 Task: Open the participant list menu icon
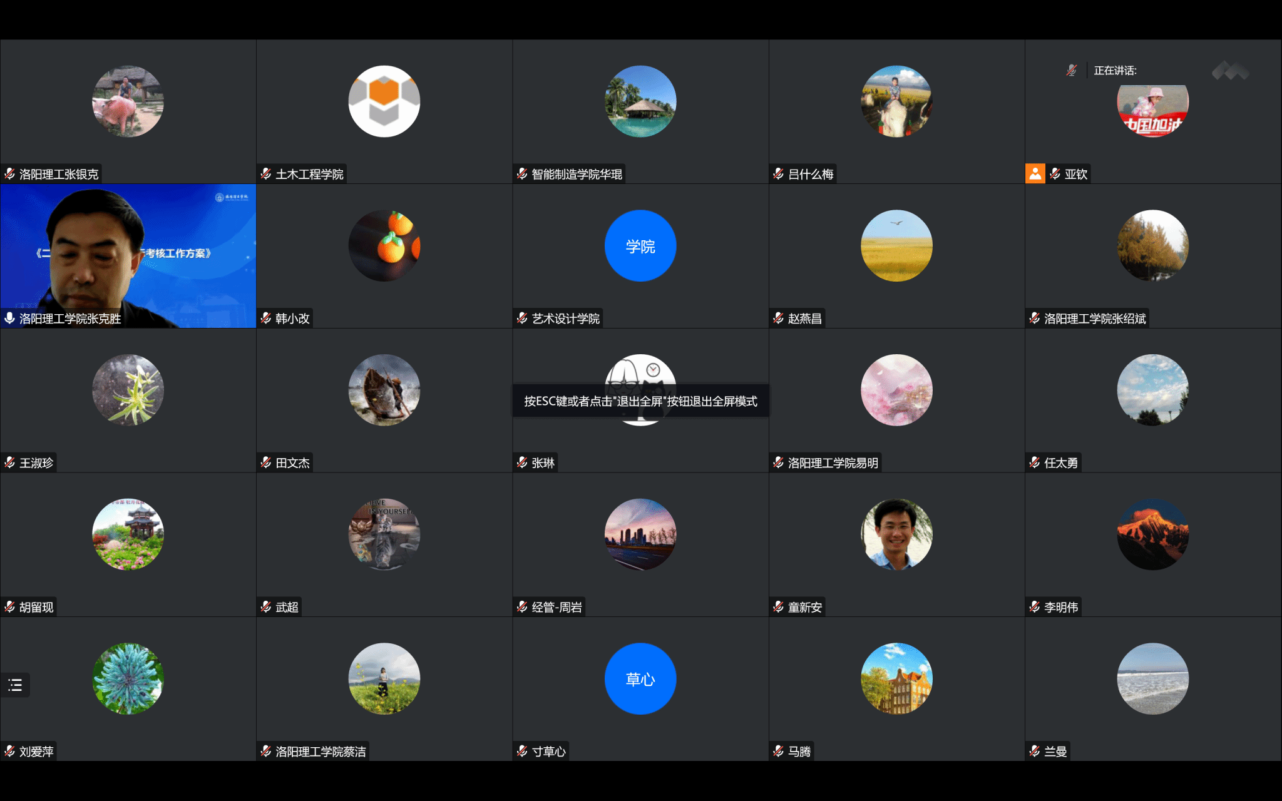[x=15, y=685]
